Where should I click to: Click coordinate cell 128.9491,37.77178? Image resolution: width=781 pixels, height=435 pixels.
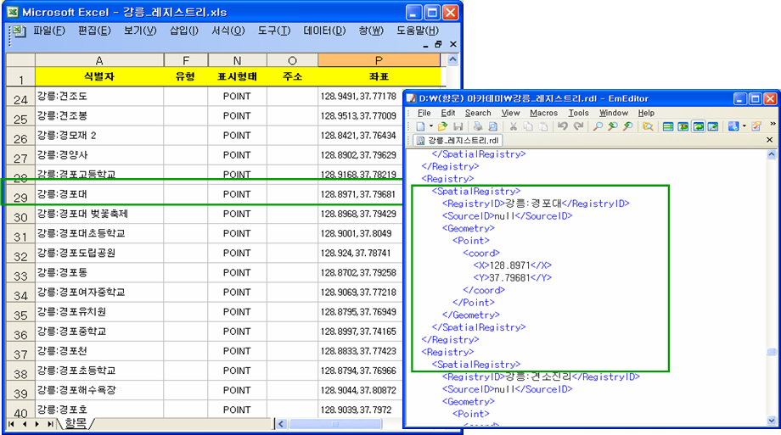[358, 96]
